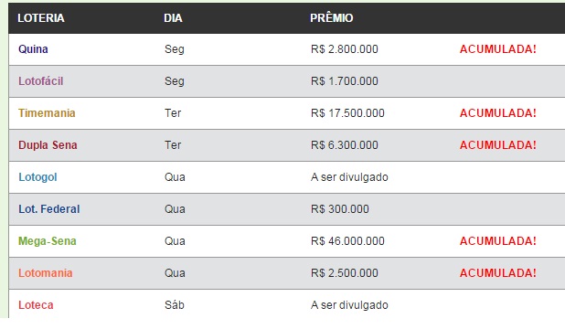
Task: Open the Lotogol lottery link
Action: click(37, 177)
